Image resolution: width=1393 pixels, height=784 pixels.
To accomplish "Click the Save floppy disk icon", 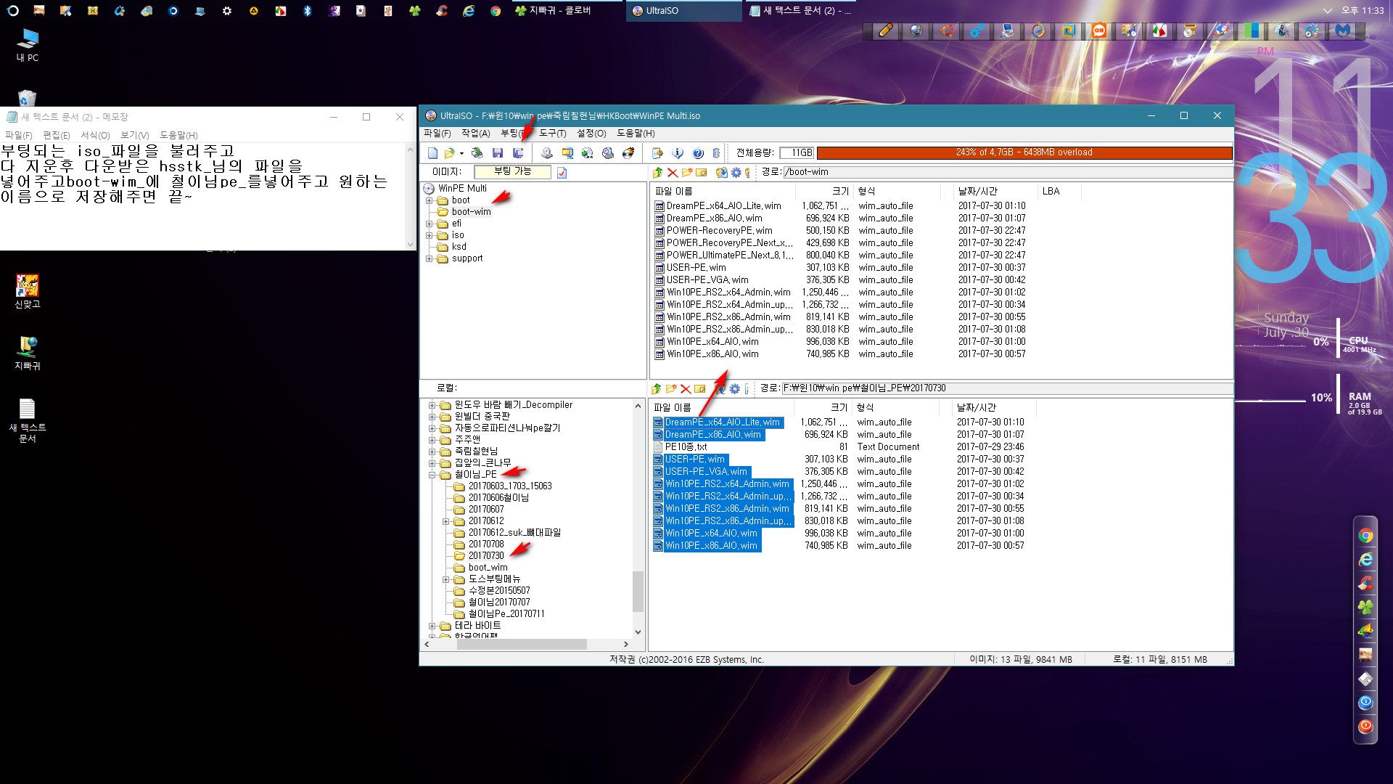I will 497,153.
